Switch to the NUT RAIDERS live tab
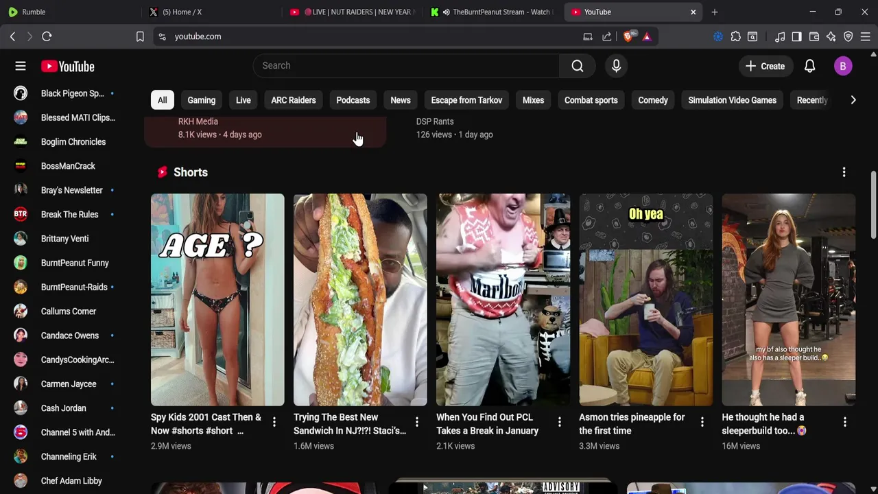 (x=351, y=12)
